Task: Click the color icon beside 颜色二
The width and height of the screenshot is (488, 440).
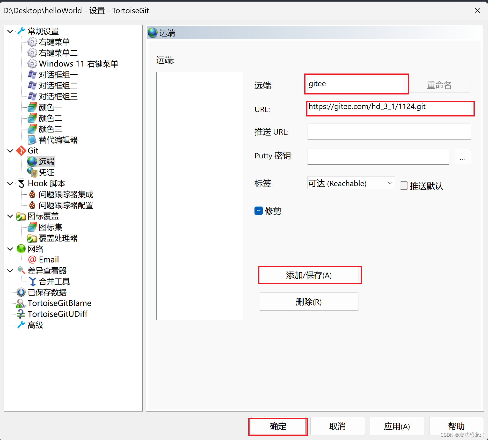Action: tap(32, 118)
